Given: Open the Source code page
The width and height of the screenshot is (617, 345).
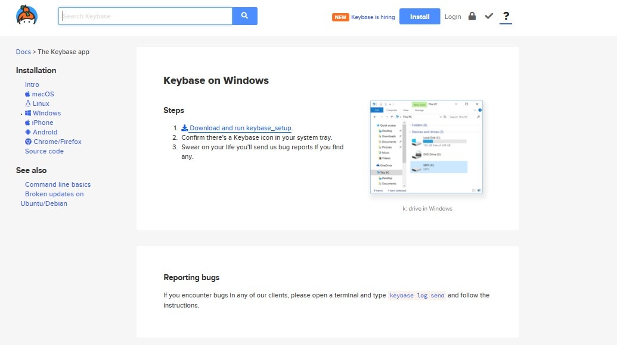Looking at the screenshot, I should (44, 151).
